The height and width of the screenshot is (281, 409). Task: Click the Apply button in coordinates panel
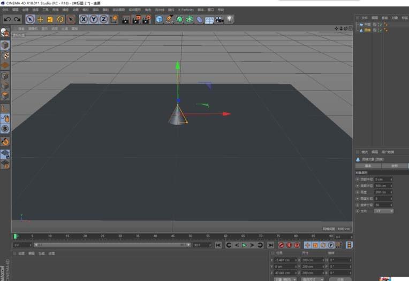pyautogui.click(x=339, y=279)
